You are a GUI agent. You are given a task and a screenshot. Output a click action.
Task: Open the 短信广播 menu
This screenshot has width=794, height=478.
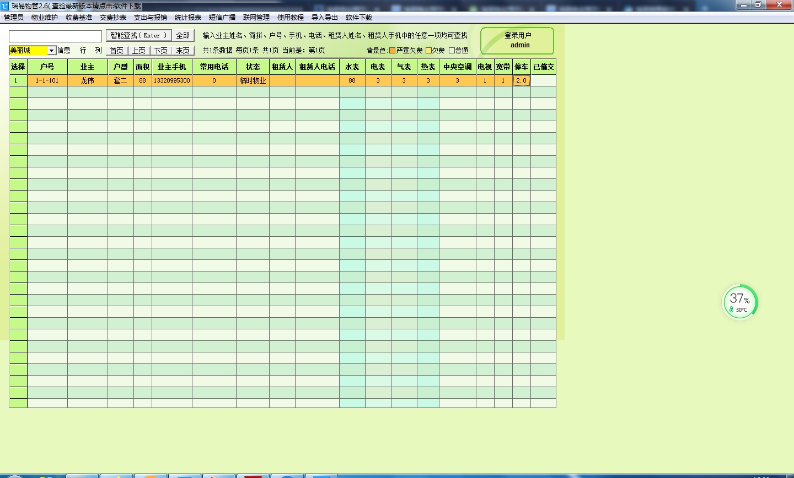(222, 18)
